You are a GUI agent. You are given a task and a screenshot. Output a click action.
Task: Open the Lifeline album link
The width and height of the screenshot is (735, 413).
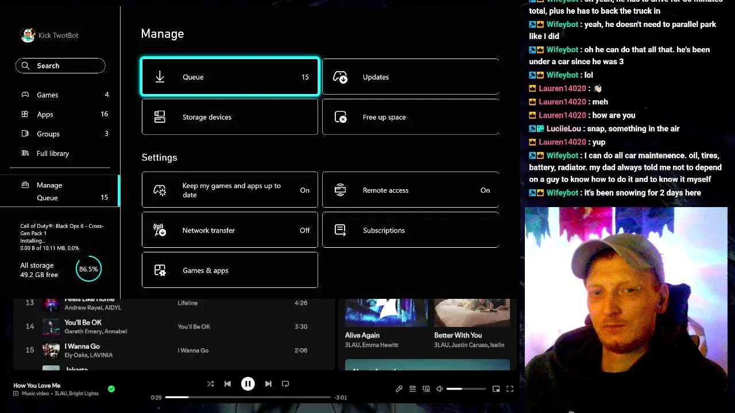[187, 303]
